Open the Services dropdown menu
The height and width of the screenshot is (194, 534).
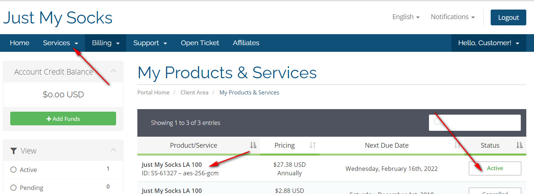click(61, 43)
